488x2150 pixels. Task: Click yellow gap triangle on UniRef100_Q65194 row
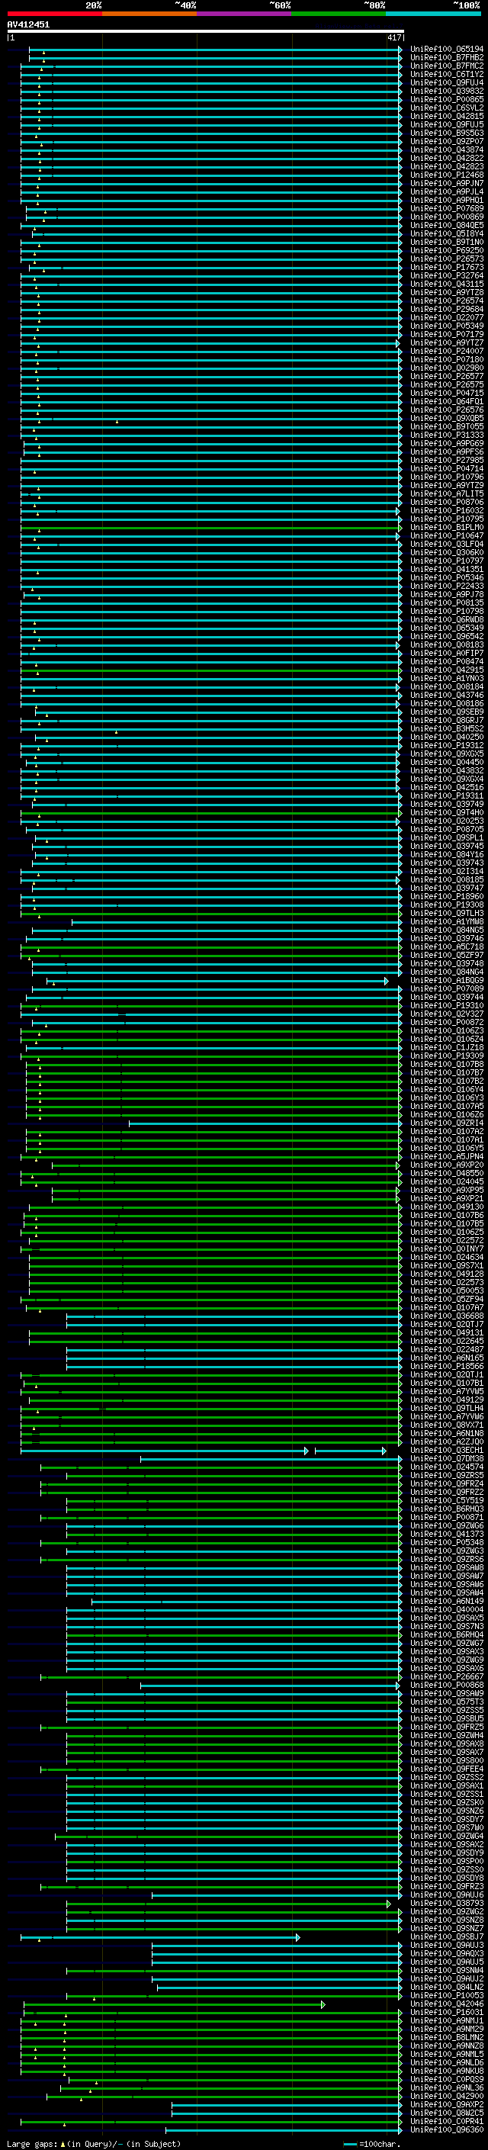43,53
